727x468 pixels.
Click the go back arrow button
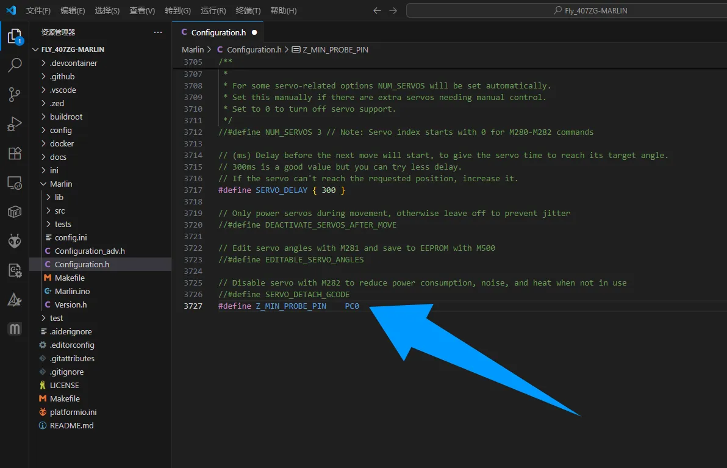[x=377, y=10]
